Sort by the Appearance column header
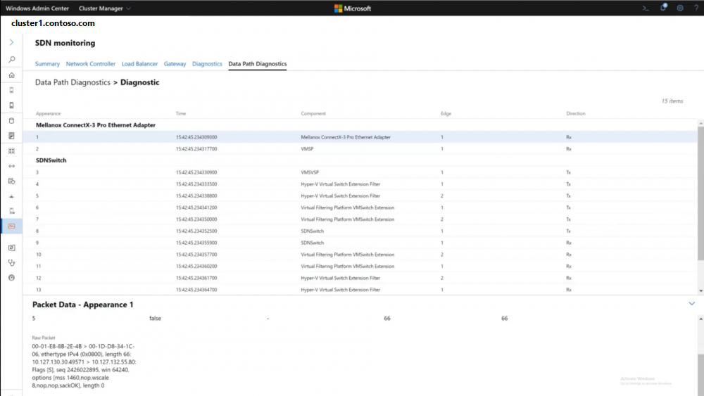 (x=48, y=113)
